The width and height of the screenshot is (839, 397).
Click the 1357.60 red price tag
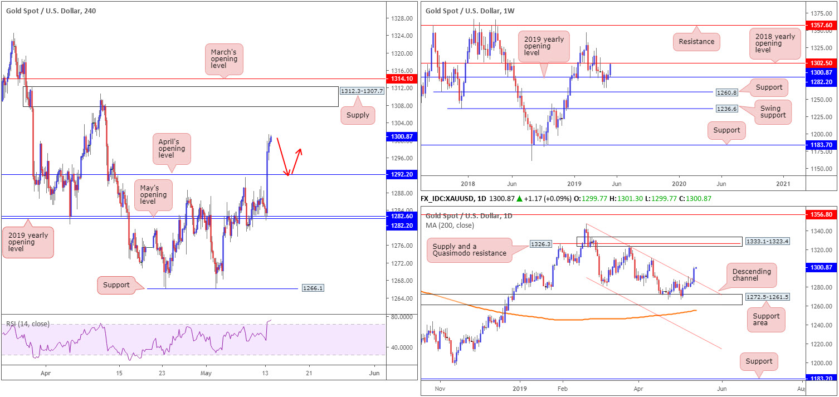tap(821, 26)
